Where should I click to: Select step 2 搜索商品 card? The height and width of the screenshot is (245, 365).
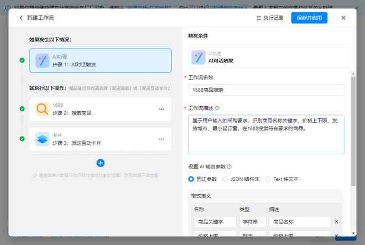click(x=101, y=109)
